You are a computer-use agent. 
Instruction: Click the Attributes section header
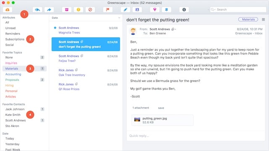click(8, 18)
